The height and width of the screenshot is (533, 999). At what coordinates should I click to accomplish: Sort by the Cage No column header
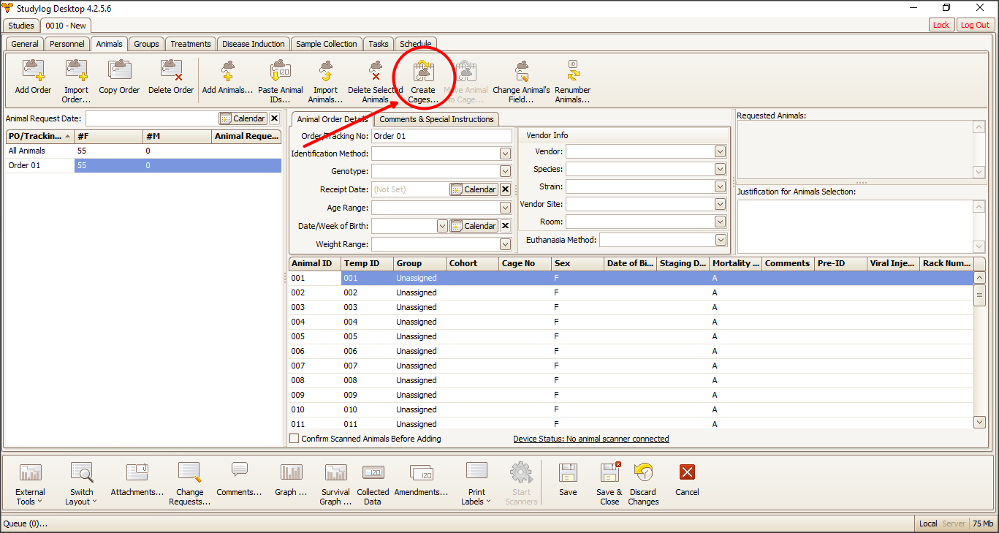[525, 263]
